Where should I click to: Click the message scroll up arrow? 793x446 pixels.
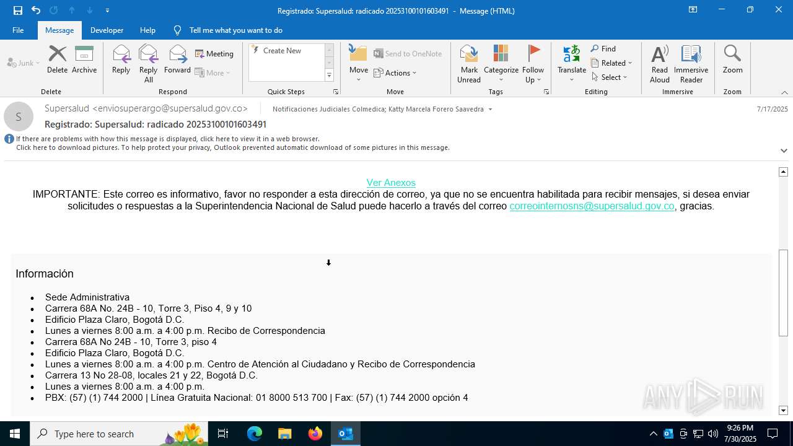tap(783, 172)
